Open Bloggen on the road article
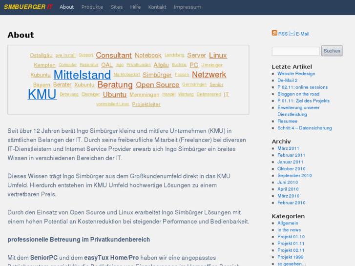Viewport: 355px width, 266px height. pos(298,94)
